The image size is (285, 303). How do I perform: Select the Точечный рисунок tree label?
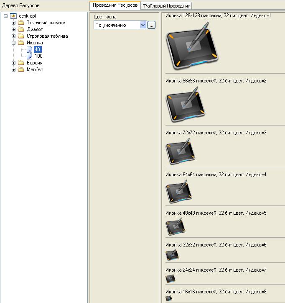pos(46,23)
